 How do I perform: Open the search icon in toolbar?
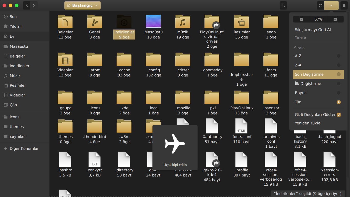click(283, 5)
